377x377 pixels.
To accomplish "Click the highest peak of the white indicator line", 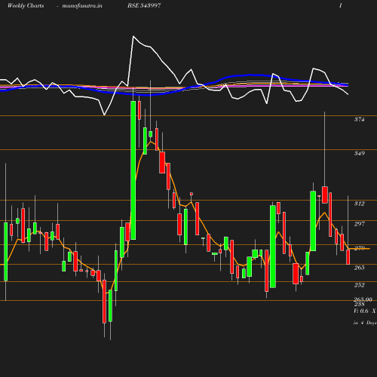I will [x=133, y=36].
